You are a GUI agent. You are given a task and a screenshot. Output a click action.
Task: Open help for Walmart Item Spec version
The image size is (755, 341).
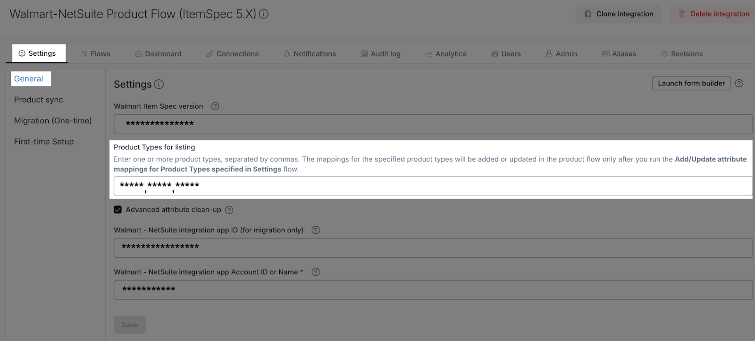[x=215, y=106]
